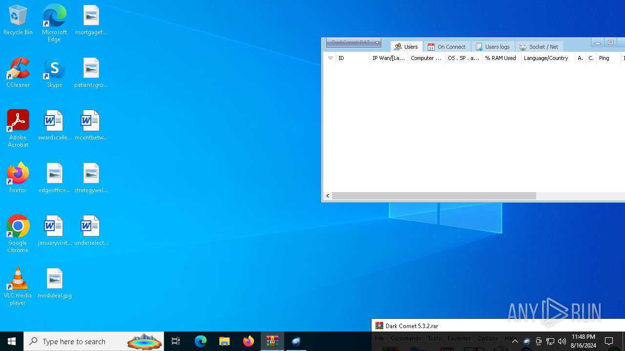
Task: Open the notification center icon
Action: pos(609,341)
